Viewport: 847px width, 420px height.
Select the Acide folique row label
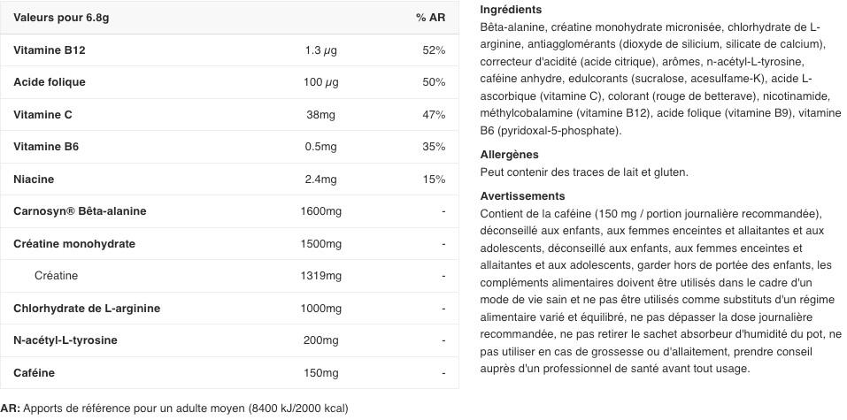[x=50, y=82]
